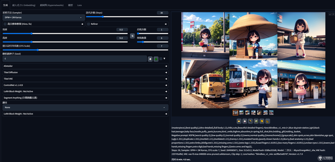Open the DPM++ 2M Karras sampler dropdown
Image resolution: width=335 pixels, height=162 pixels.
44,18
